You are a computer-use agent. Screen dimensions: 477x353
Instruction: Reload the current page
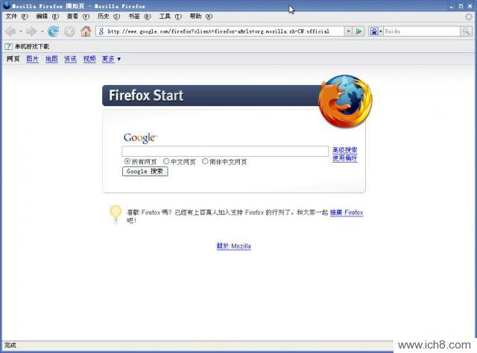(x=53, y=31)
